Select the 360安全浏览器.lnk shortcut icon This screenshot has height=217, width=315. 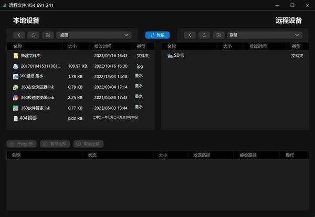point(16,87)
